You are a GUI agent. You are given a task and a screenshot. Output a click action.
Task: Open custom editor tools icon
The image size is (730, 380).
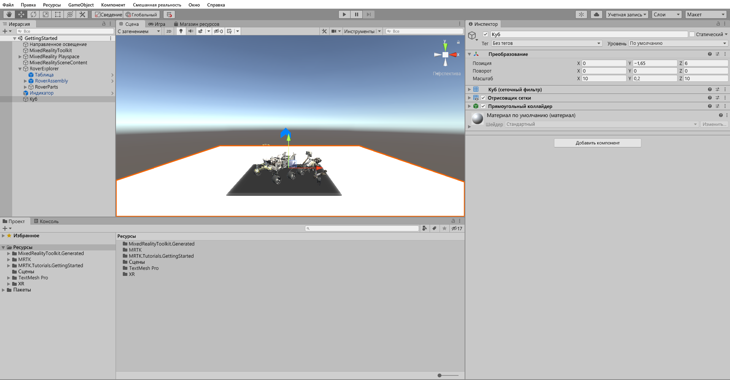(82, 14)
